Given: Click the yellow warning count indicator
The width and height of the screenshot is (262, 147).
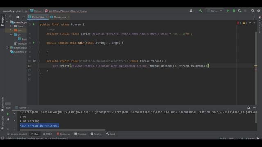Looking at the screenshot, I should click(x=245, y=23).
